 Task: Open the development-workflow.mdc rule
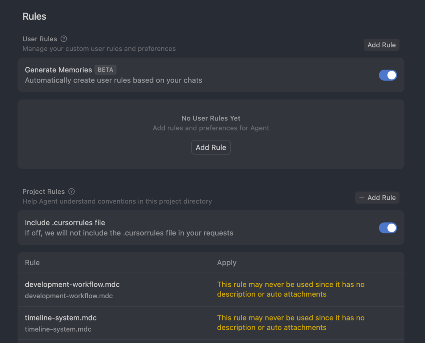click(72, 284)
